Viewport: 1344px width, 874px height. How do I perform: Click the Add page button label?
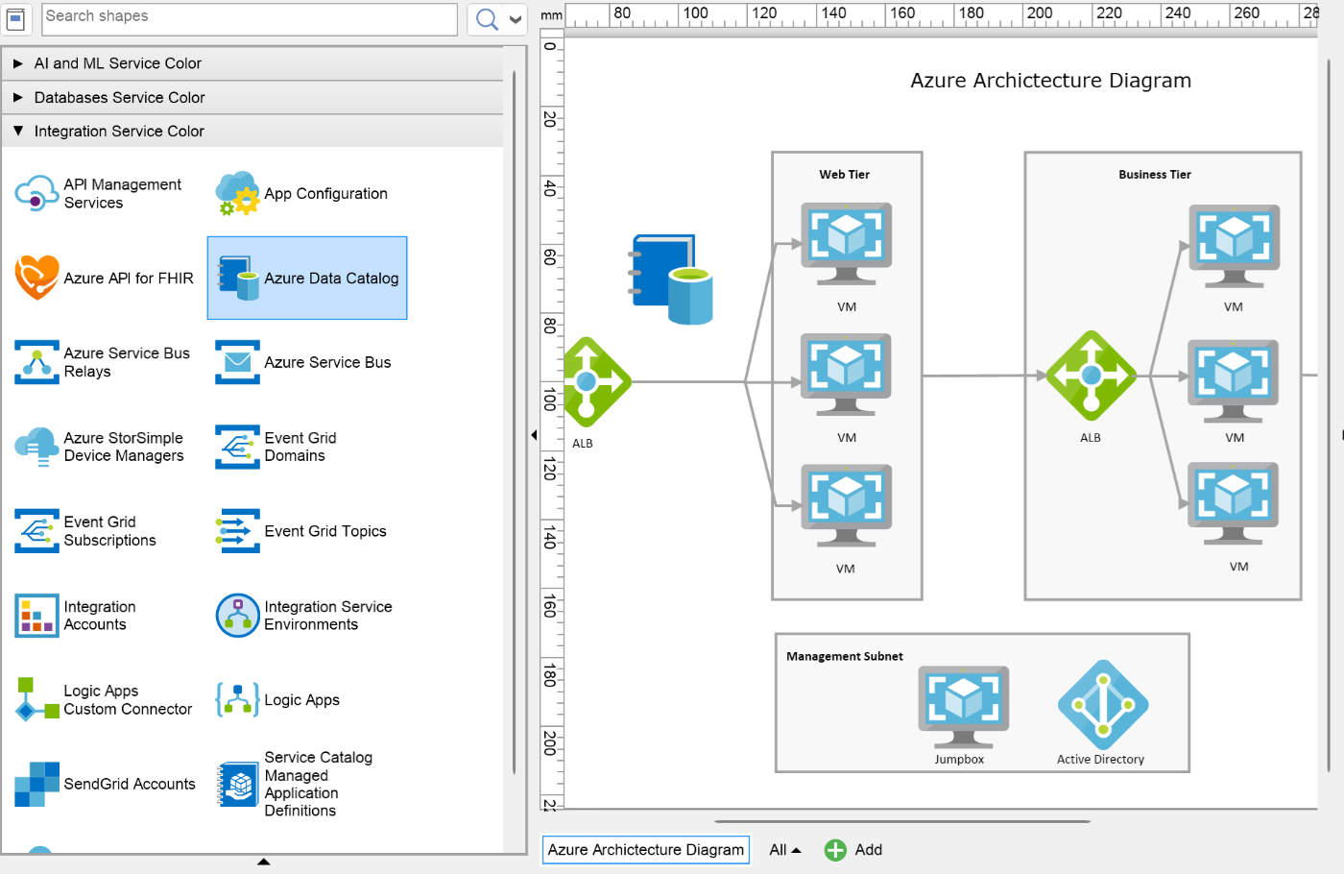pos(869,850)
